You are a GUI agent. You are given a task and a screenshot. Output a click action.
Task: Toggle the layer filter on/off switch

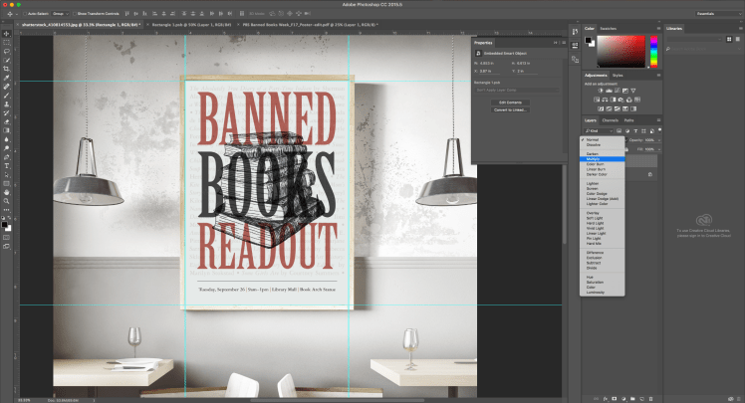click(x=660, y=130)
